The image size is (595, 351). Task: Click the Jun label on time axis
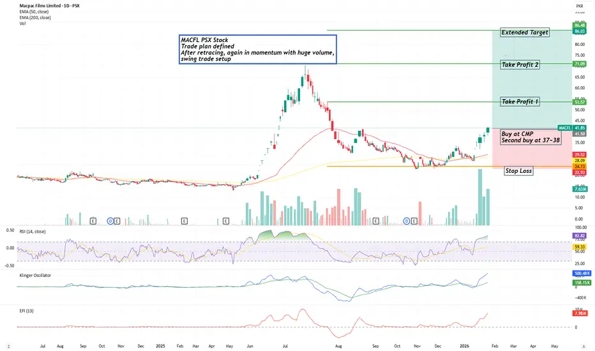point(250,346)
